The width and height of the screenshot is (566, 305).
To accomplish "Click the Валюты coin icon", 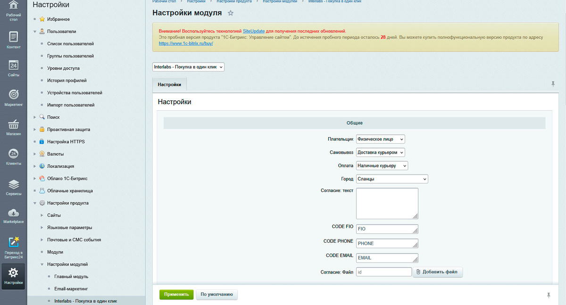I will point(42,154).
